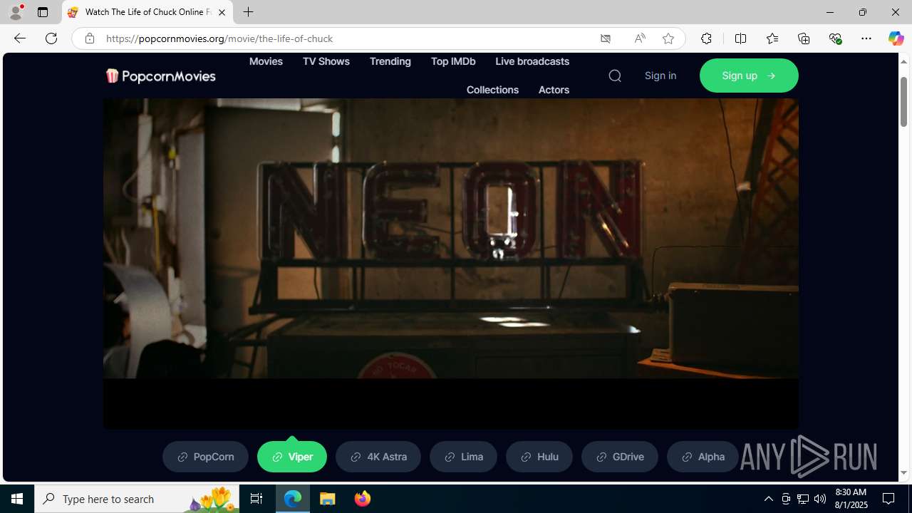912x513 pixels.
Task: Choose the Hulu server
Action: (x=539, y=457)
